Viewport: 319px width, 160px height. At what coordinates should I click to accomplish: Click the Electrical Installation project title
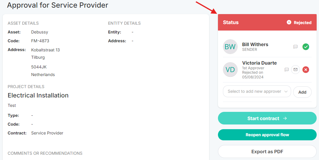coord(38,95)
